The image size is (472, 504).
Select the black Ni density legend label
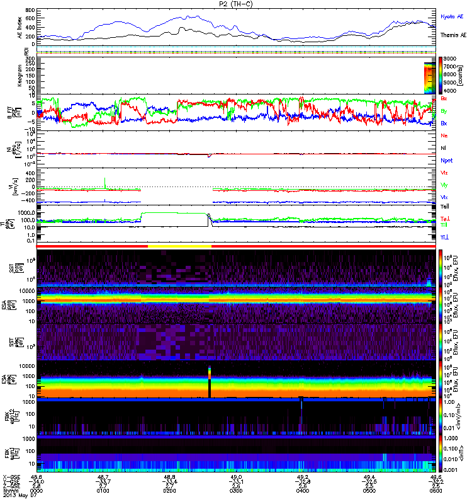(x=443, y=148)
